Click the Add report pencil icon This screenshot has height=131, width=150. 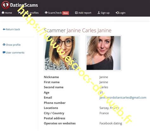point(76,13)
